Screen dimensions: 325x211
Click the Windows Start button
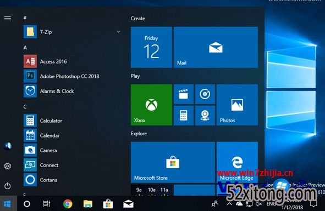point(8,204)
